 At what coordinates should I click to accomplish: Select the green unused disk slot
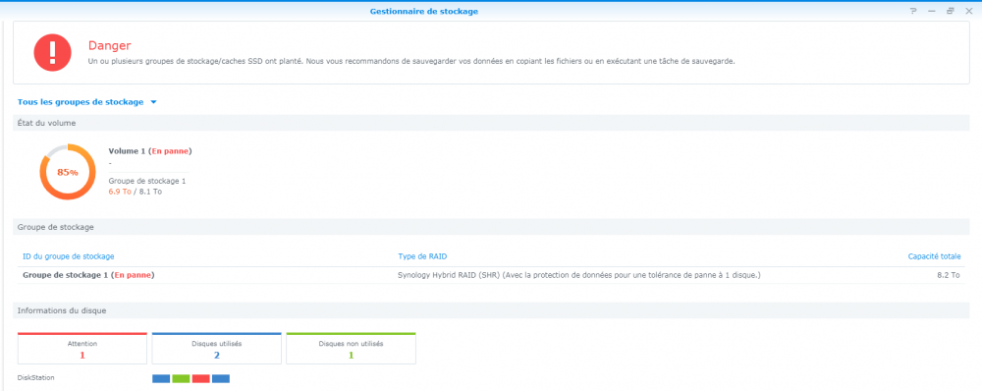(181, 378)
